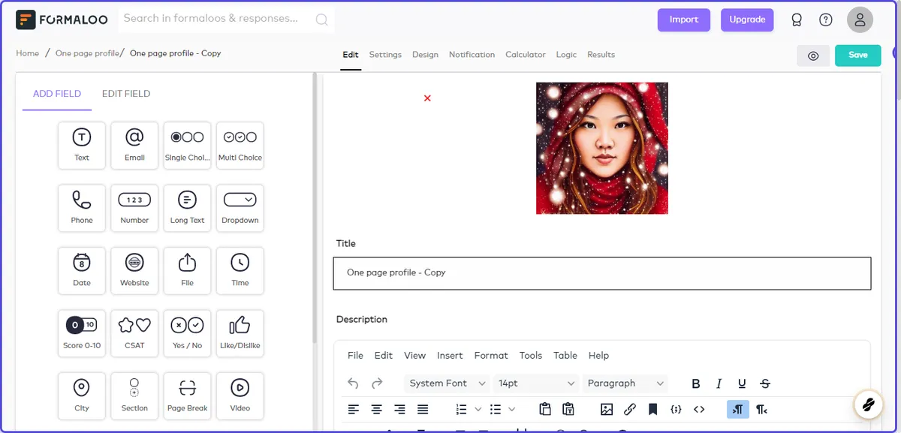901x433 pixels.
Task: Save the form
Action: pyautogui.click(x=858, y=56)
